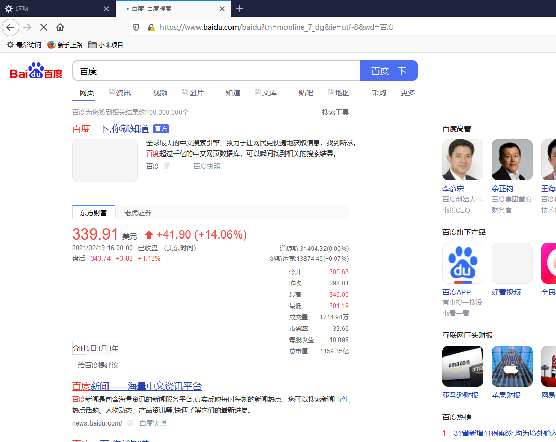Open the 百度APP product link
Screen dimensions: 556x442
pyautogui.click(x=456, y=292)
